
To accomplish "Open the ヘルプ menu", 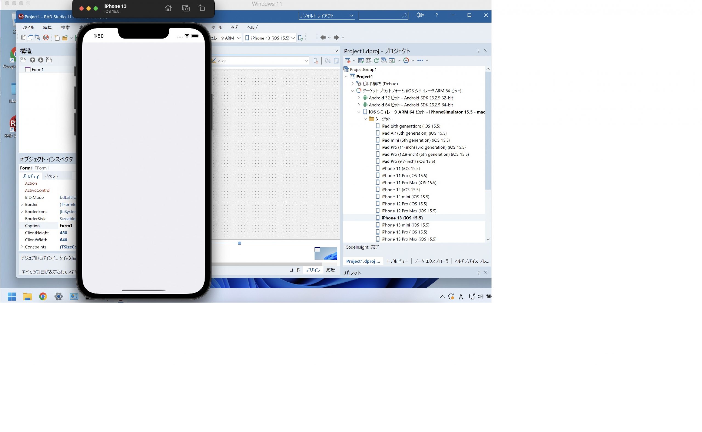I will click(x=253, y=27).
